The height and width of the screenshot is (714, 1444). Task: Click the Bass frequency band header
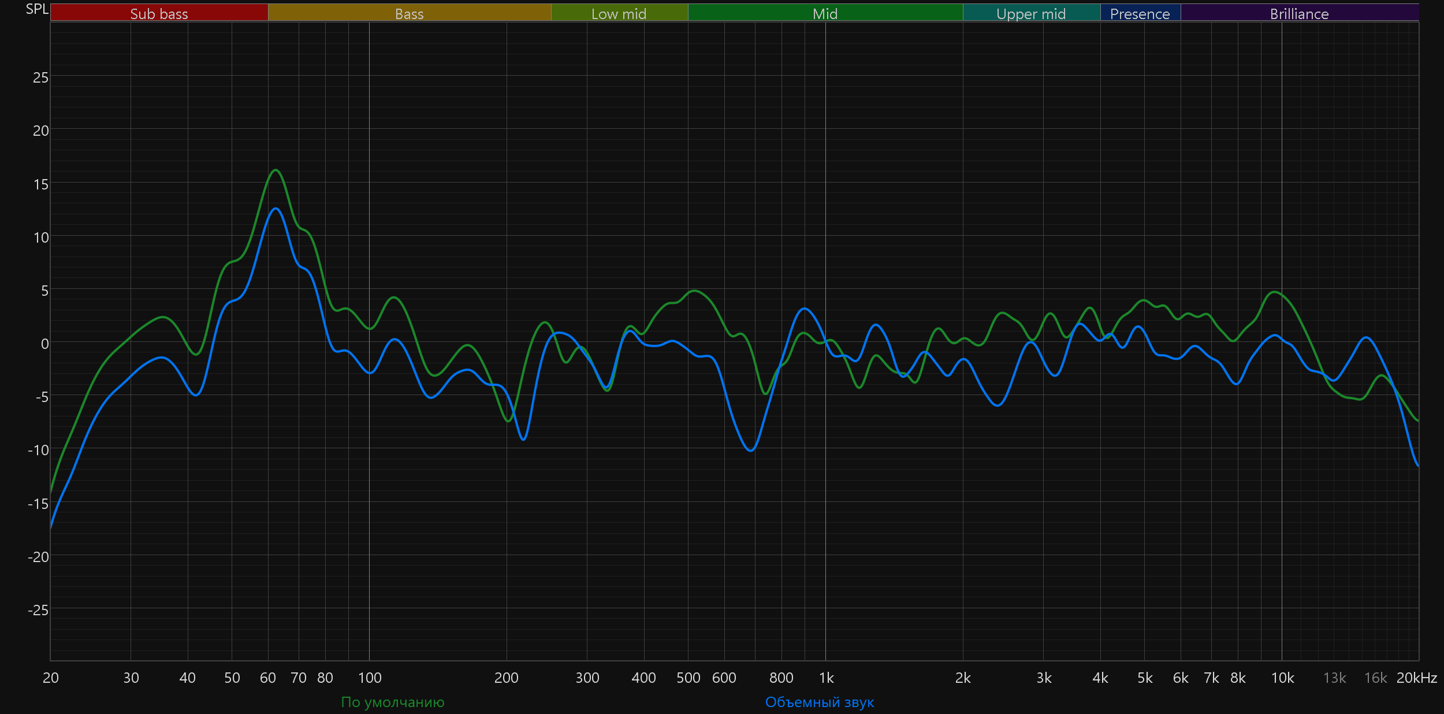409,13
